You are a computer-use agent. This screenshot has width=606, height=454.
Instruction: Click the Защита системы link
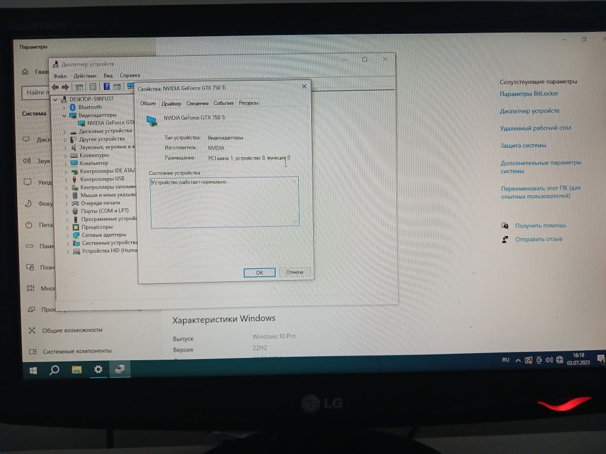coord(523,145)
